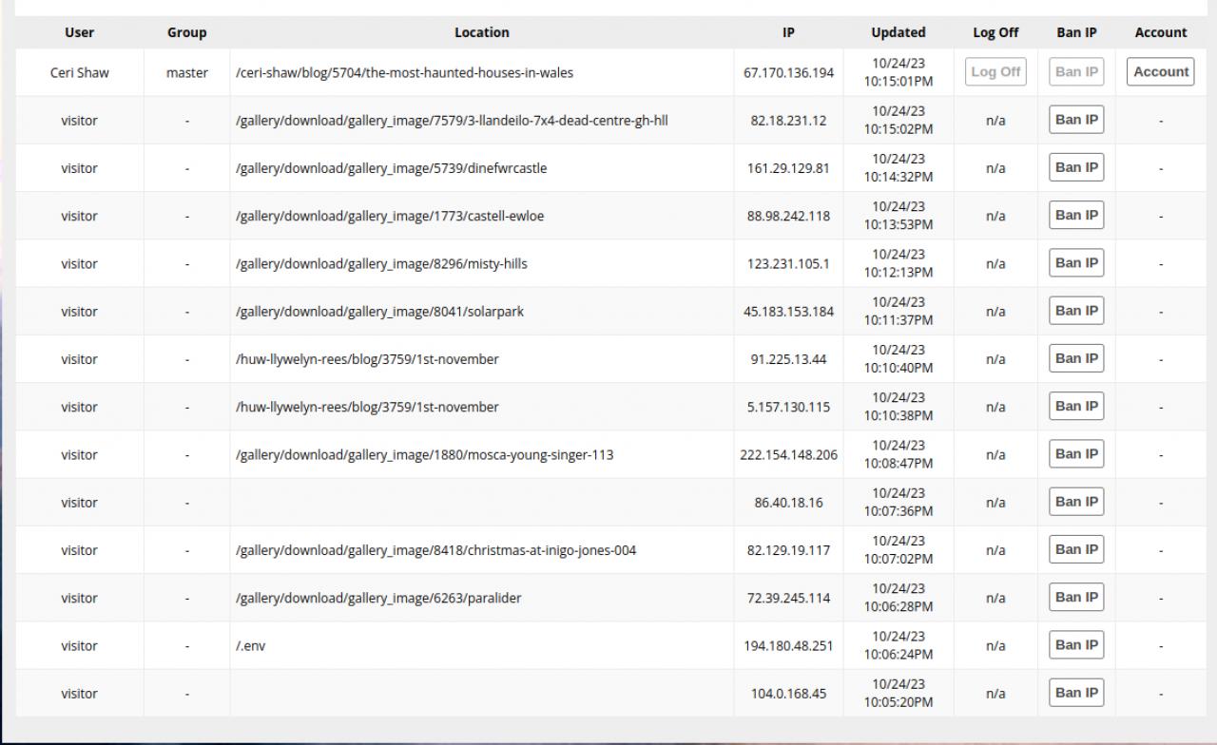The height and width of the screenshot is (745, 1217).
Task: Ban IP 91.225.13.44
Action: click(1076, 358)
